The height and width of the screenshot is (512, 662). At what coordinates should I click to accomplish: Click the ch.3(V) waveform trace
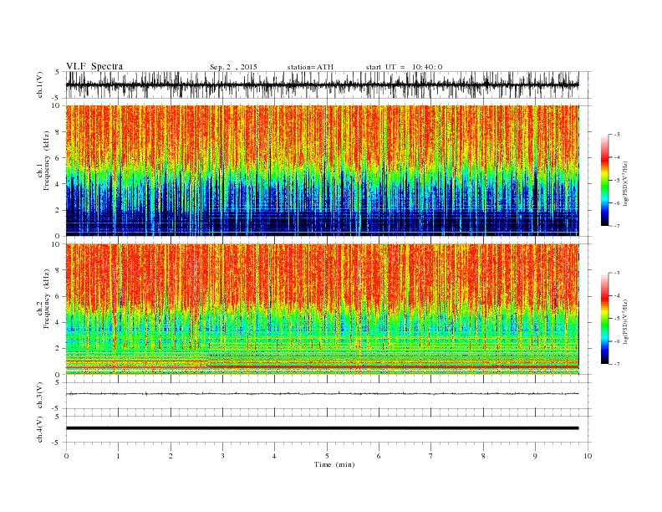[322, 394]
